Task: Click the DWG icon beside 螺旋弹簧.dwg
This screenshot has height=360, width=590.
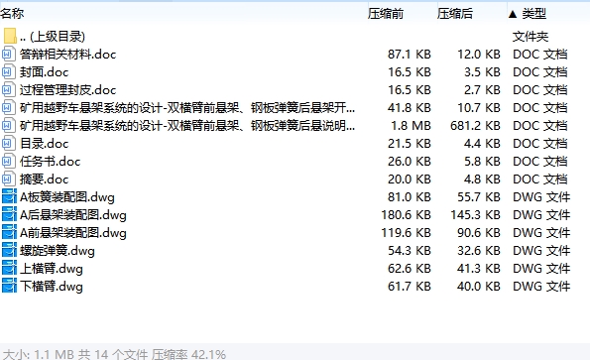Action: point(9,251)
